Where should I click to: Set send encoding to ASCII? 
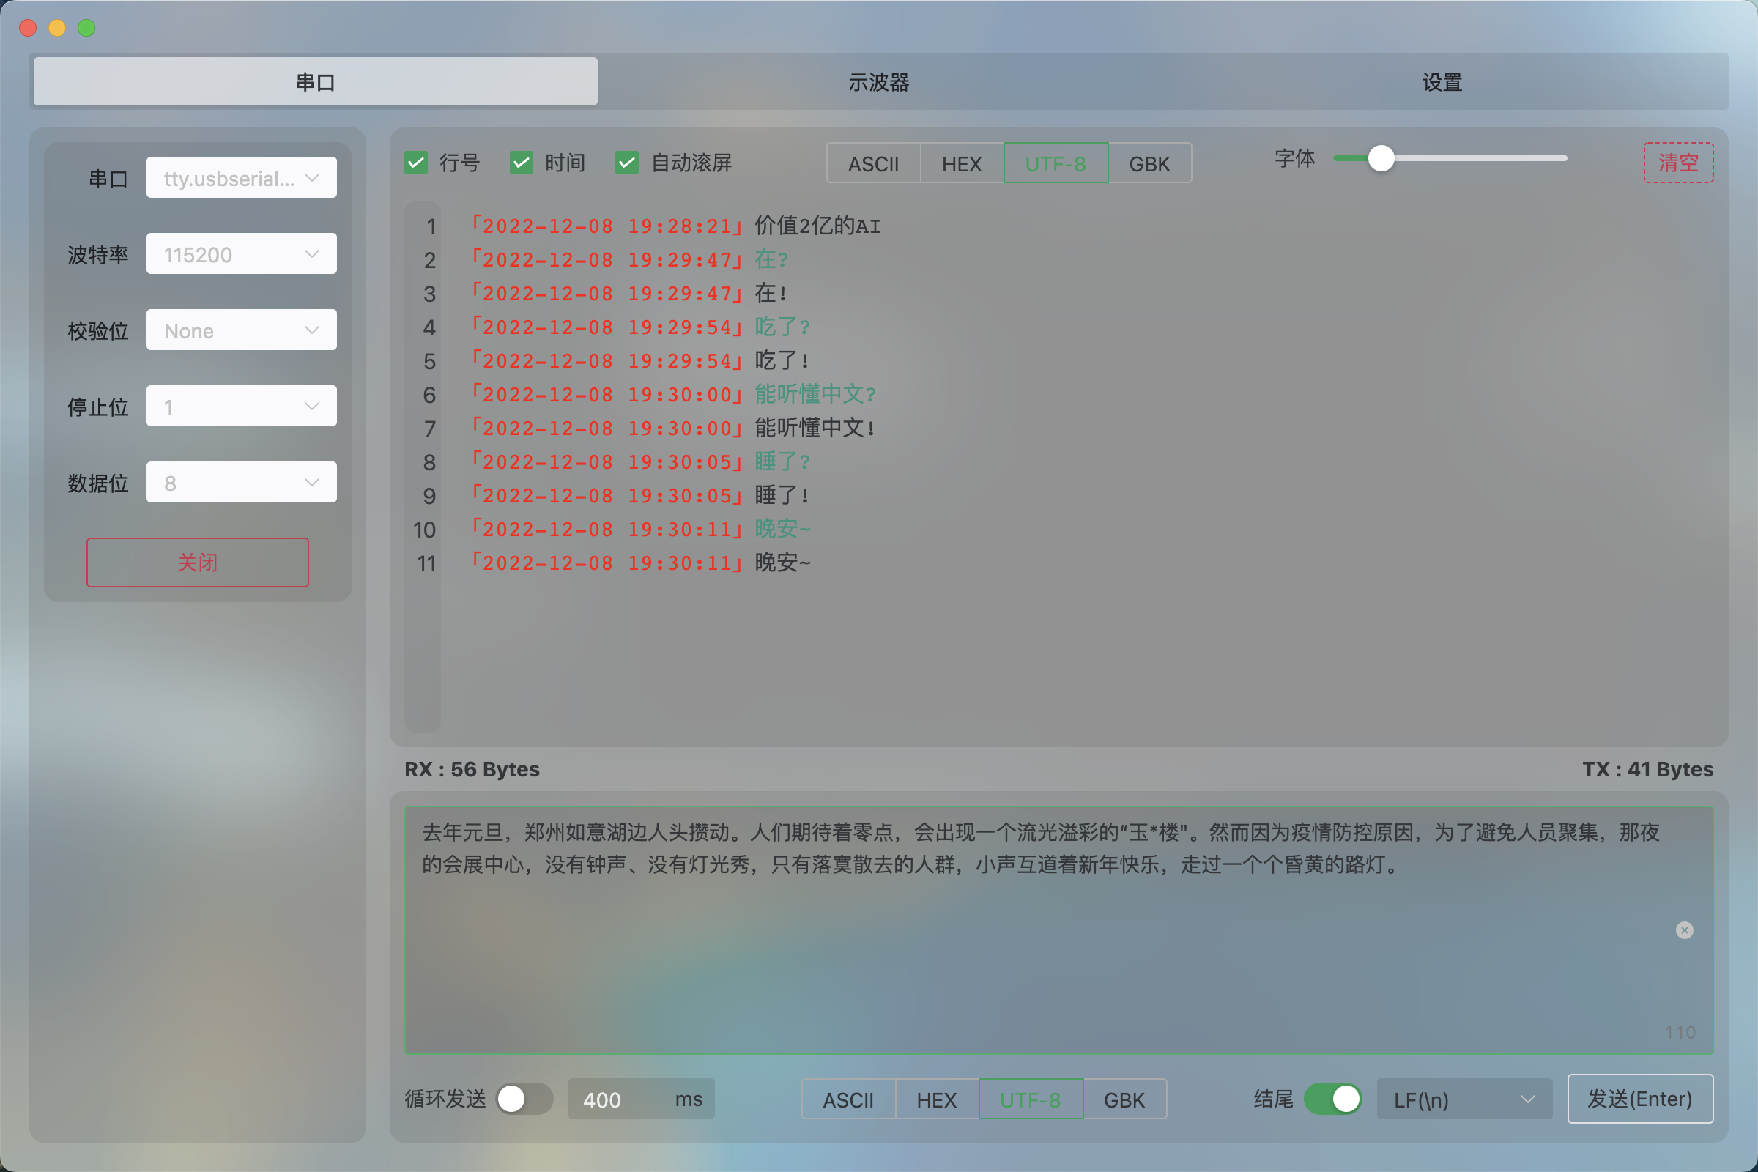pos(848,1099)
